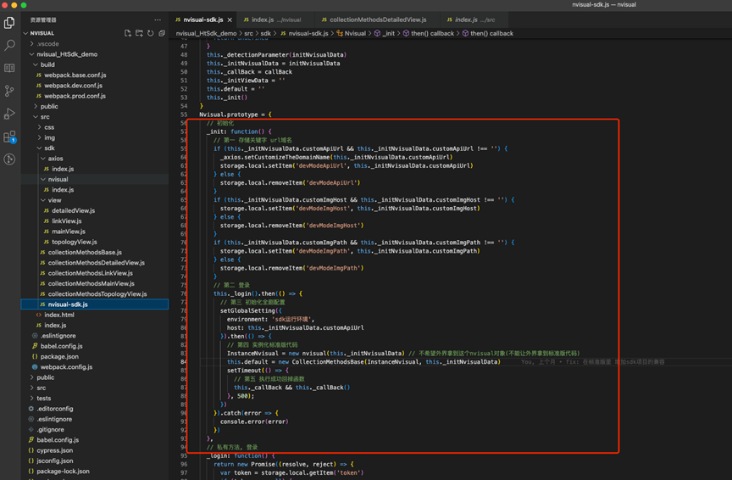Refresh the explorer file tree

pos(151,33)
